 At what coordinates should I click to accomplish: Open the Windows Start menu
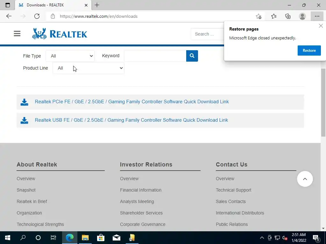8,238
